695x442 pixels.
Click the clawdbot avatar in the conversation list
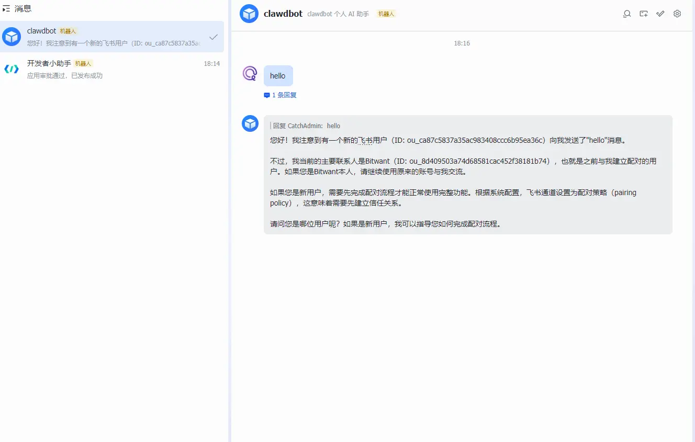12,37
